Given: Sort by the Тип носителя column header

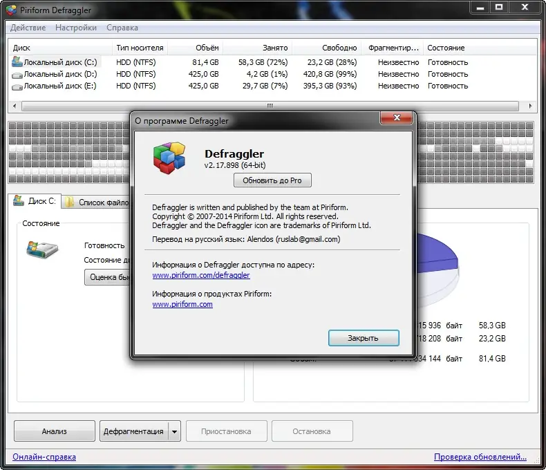Looking at the screenshot, I should (x=140, y=48).
